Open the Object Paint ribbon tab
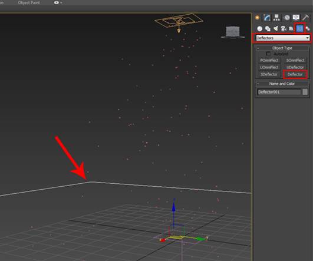Viewport: 313px width, 261px height. tap(29, 2)
